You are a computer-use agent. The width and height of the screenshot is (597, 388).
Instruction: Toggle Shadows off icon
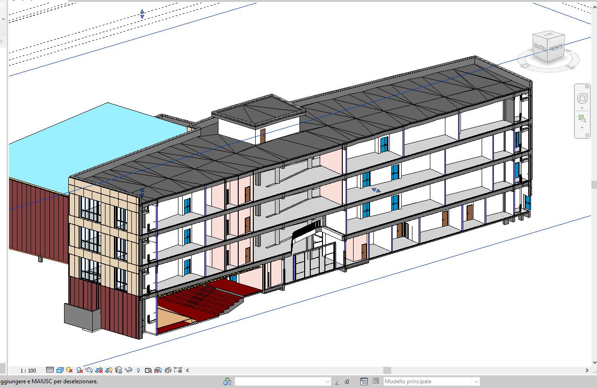[80, 370]
